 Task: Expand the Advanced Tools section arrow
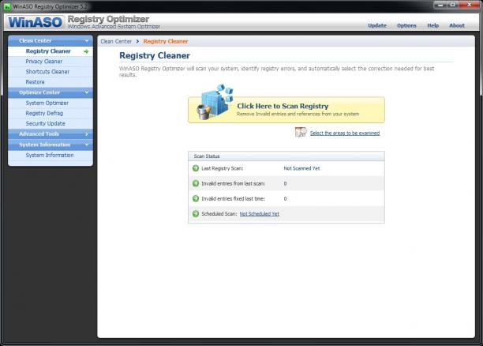pyautogui.click(x=87, y=134)
